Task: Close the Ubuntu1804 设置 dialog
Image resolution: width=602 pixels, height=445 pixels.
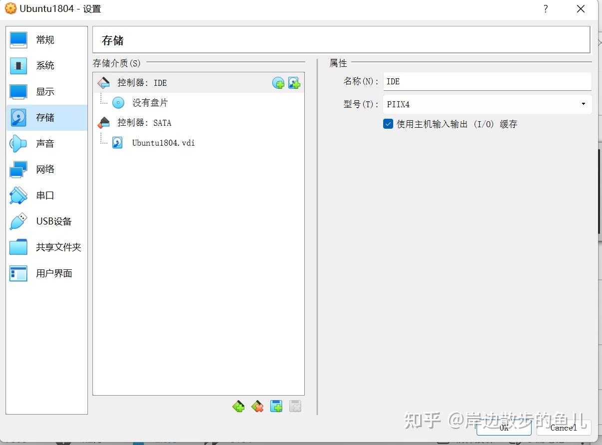Action: pyautogui.click(x=581, y=9)
